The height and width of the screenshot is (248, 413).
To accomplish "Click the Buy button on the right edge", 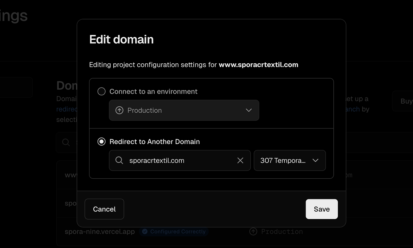I will (x=407, y=101).
